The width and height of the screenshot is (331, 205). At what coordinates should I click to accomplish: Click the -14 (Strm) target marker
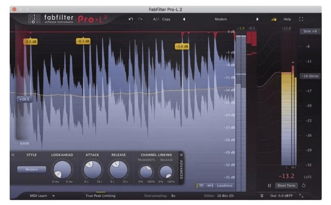coord(310,76)
